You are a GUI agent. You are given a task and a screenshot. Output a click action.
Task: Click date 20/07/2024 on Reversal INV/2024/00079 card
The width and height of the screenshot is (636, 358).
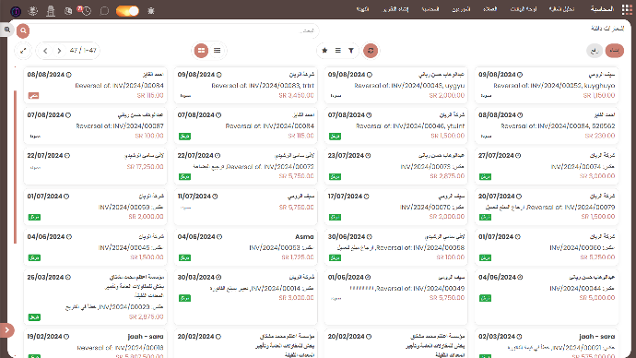click(x=497, y=196)
